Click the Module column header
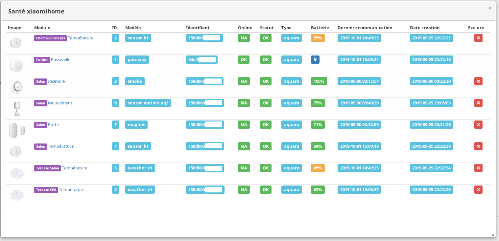This screenshot has height=241, width=499. [x=42, y=28]
